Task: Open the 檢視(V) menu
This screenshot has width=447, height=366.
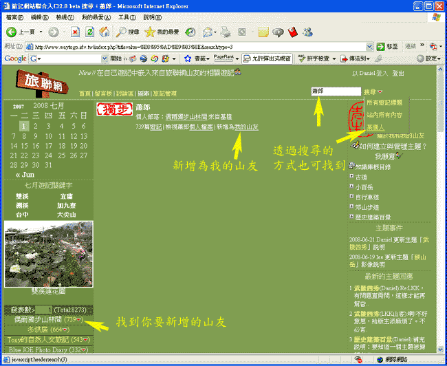Action: point(65,17)
